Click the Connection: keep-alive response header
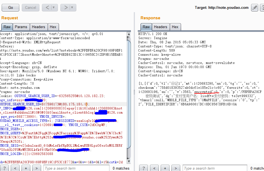The image size is (264, 171). (x=159, y=55)
